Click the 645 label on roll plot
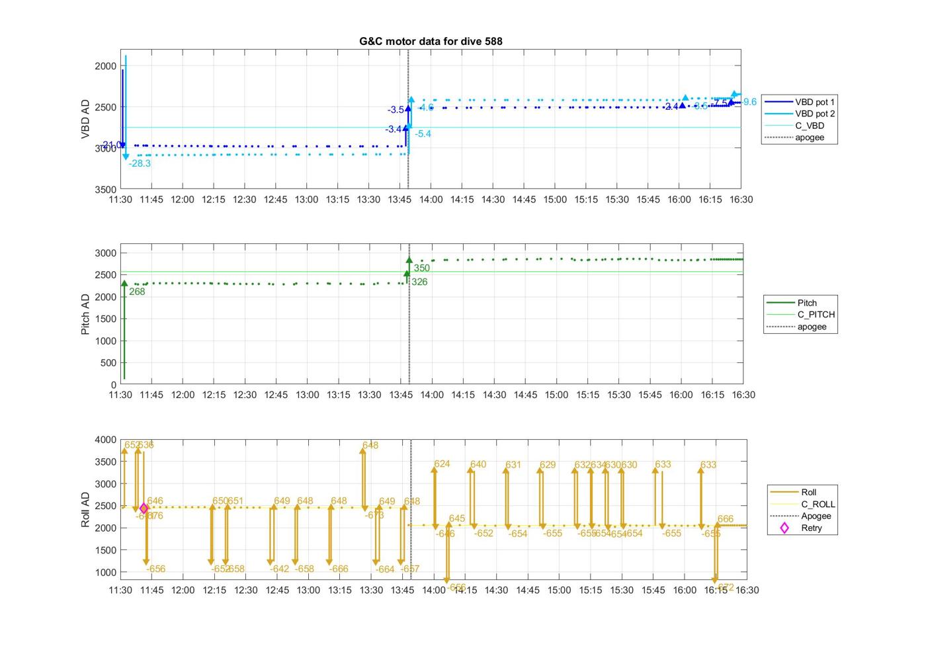This screenshot has height=652, width=926. pyautogui.click(x=457, y=518)
